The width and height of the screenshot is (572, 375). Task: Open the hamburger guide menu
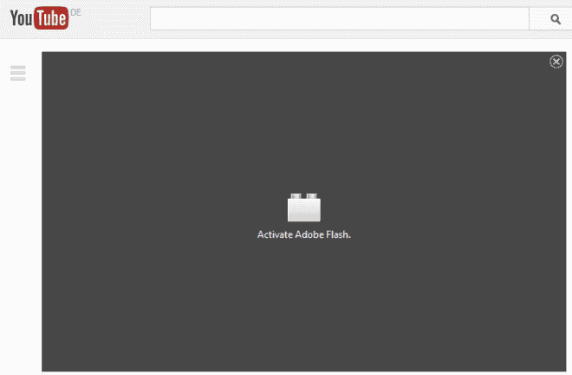click(18, 74)
